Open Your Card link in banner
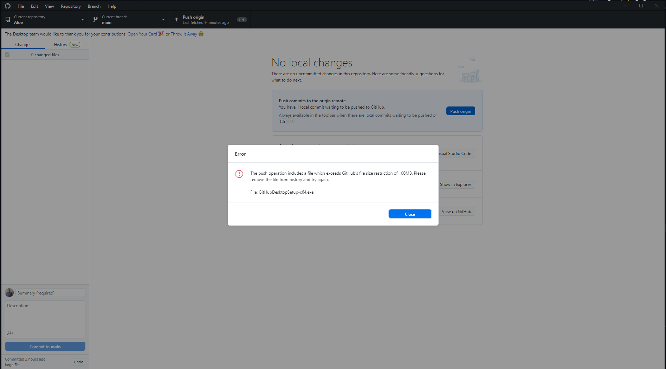The height and width of the screenshot is (369, 666). point(142,34)
